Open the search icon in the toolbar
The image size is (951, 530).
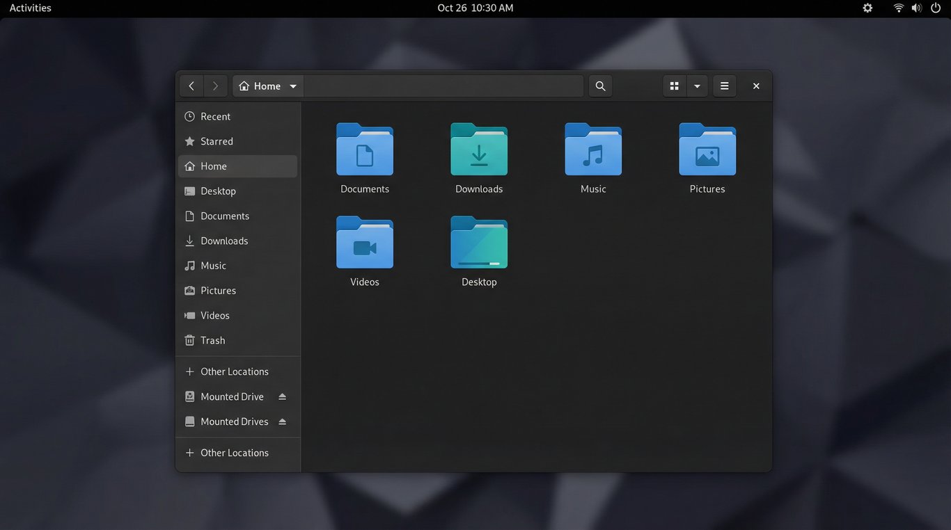(600, 86)
